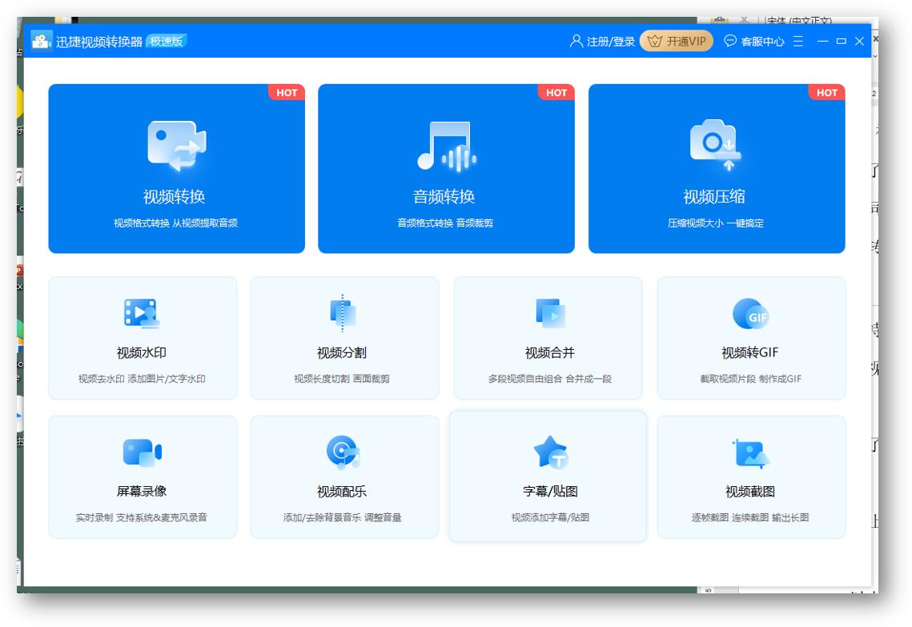Open the hamburger menu in title bar
Image resolution: width=912 pixels, height=627 pixels.
(797, 41)
